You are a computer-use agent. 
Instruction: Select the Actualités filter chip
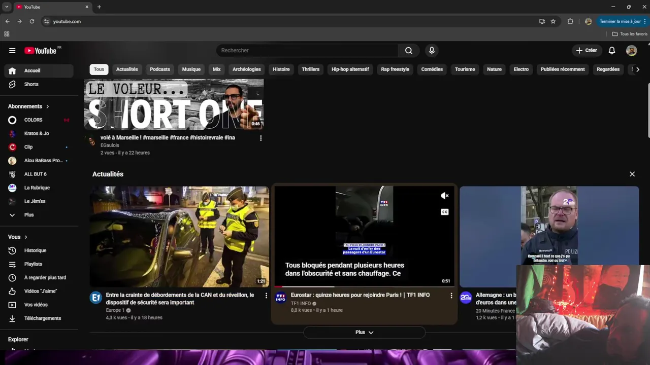click(127, 69)
